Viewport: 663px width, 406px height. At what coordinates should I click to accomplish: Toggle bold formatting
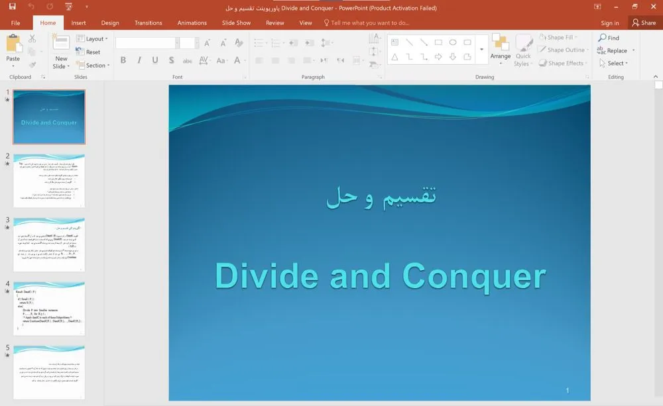coord(123,60)
